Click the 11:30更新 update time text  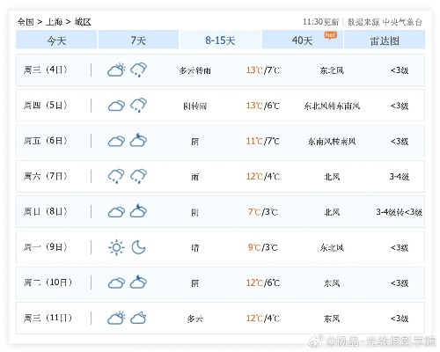pos(320,22)
